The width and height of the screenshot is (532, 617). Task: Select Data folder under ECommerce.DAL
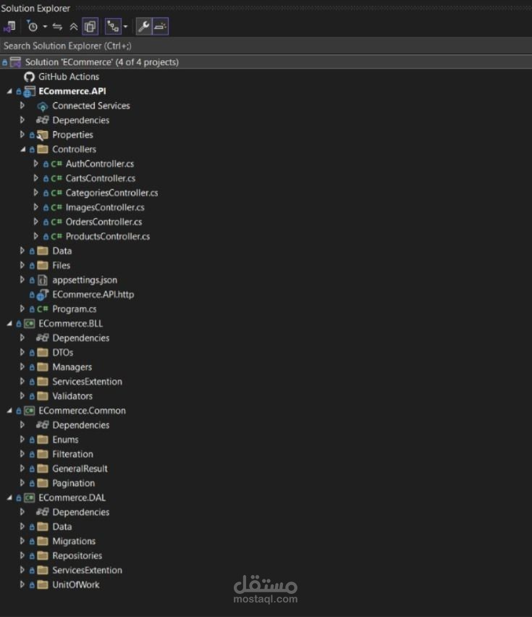coord(62,526)
